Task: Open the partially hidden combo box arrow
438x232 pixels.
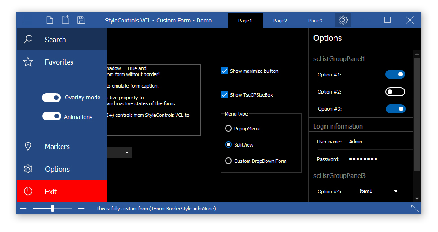Action: [127, 152]
